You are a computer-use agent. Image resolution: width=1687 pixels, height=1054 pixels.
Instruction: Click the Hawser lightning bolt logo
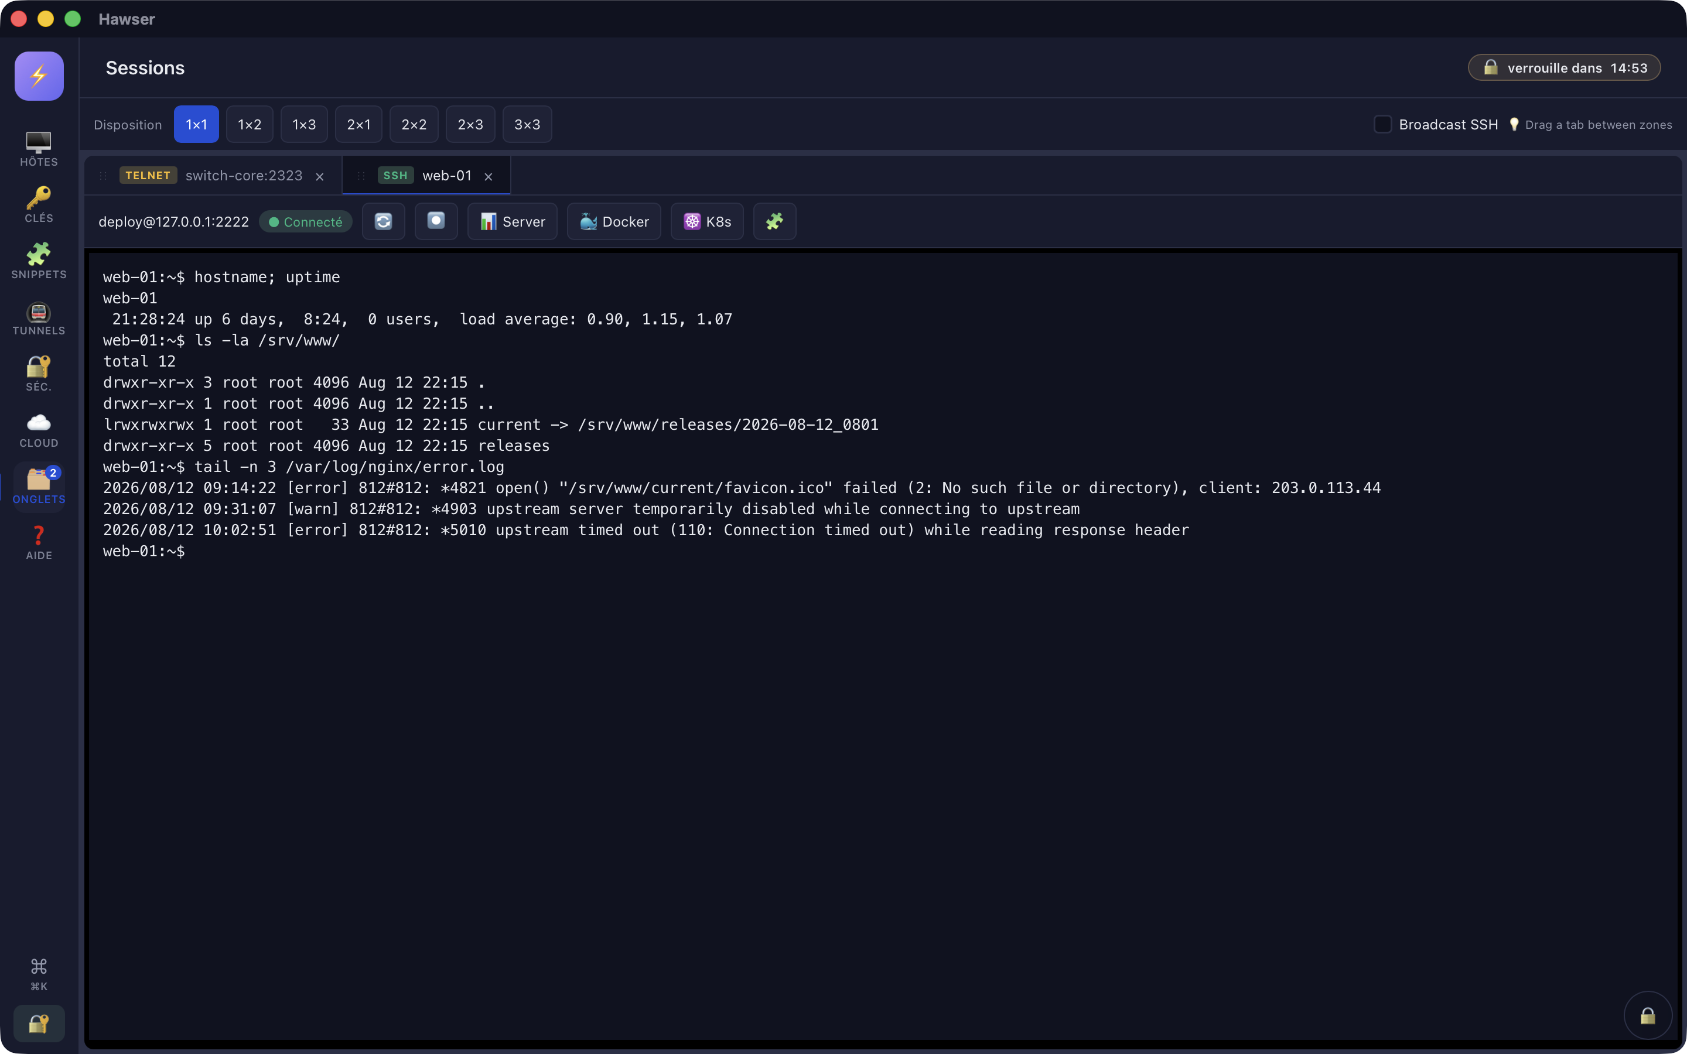click(39, 76)
